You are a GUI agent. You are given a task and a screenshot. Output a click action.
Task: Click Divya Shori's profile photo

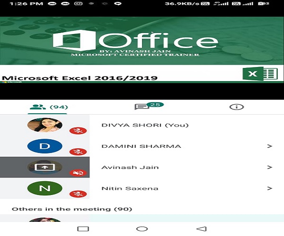(45, 125)
